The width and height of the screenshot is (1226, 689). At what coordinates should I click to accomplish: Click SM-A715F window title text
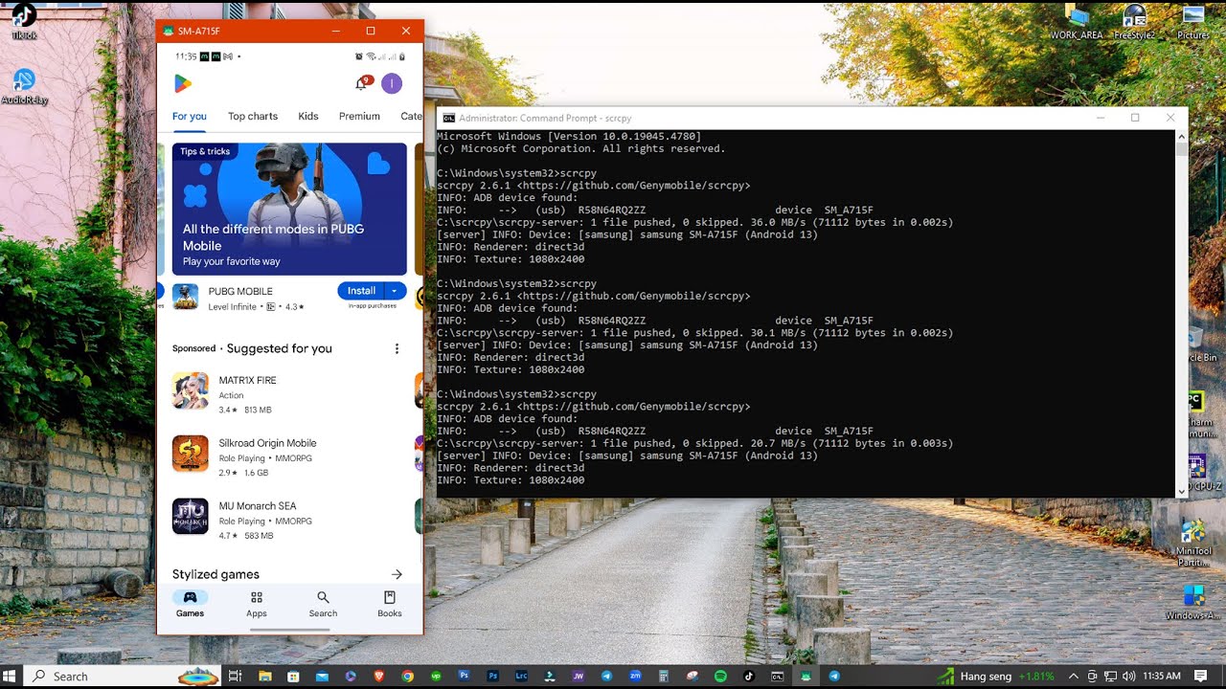198,31
